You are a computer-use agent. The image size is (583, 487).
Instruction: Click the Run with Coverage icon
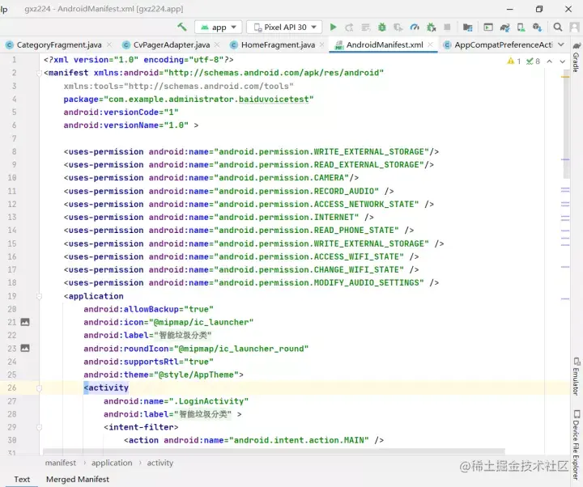tap(398, 28)
